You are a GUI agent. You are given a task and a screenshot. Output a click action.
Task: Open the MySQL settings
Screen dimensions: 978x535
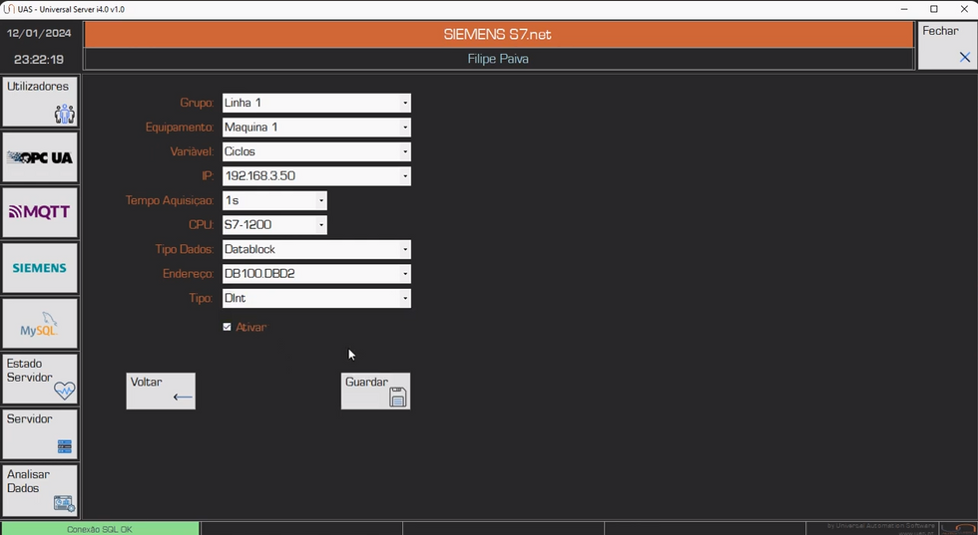click(40, 323)
